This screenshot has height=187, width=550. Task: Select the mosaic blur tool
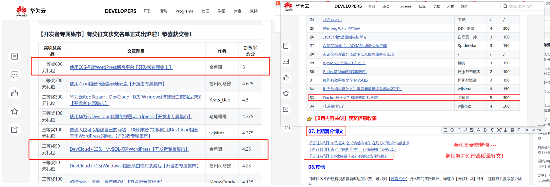(x=472, y=130)
